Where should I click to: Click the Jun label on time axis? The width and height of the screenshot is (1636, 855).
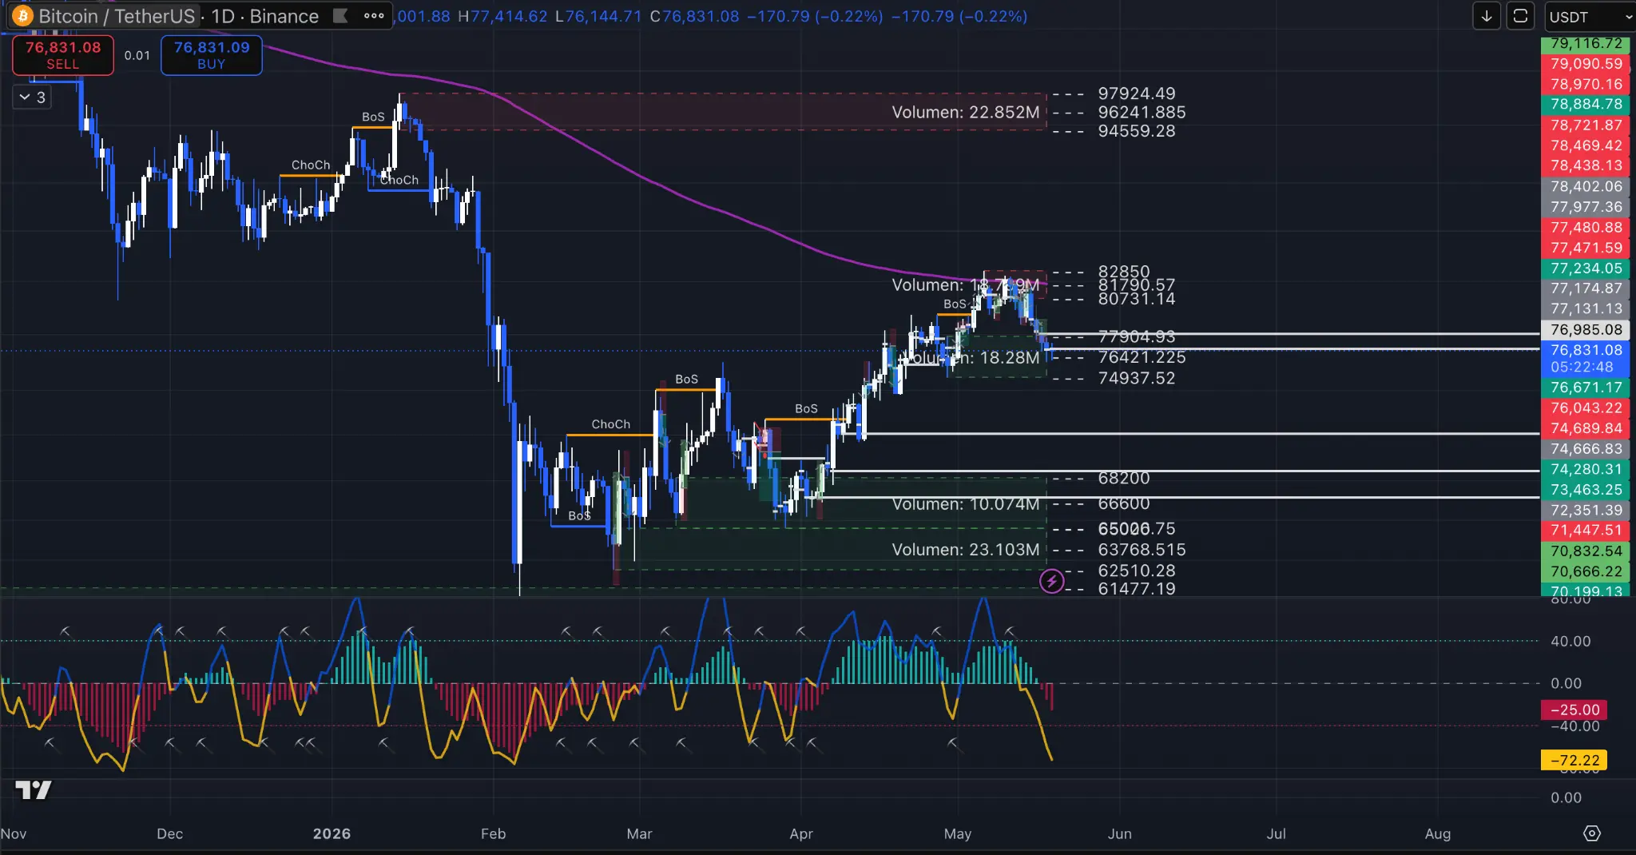point(1119,833)
